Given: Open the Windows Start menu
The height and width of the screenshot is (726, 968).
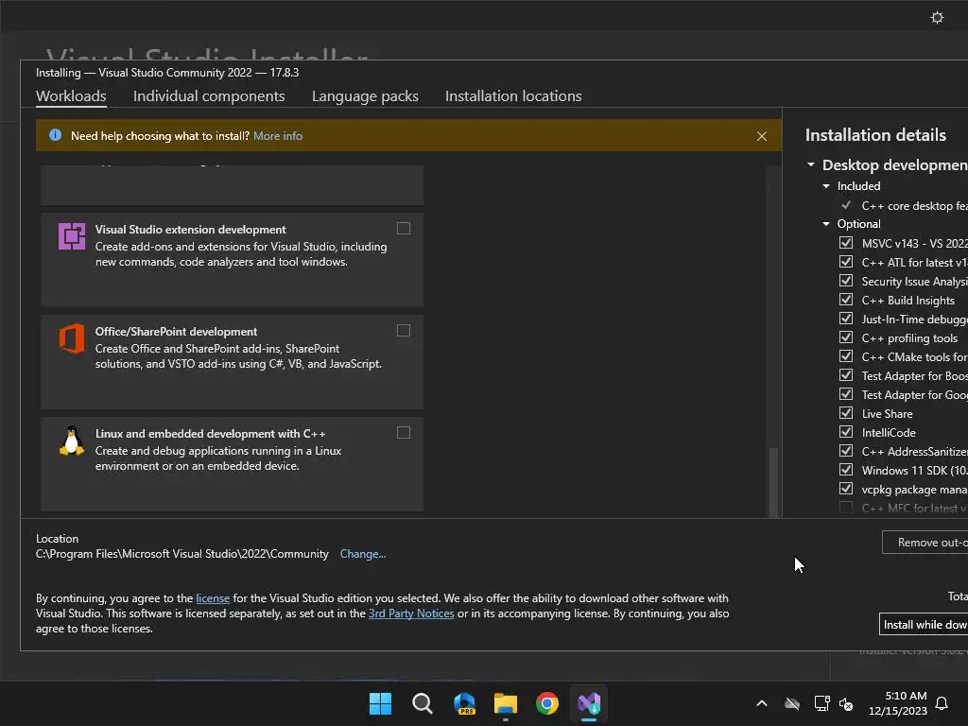Looking at the screenshot, I should coord(380,703).
